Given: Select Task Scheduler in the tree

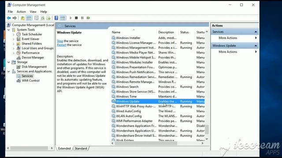Looking at the screenshot, I should 32,34.
